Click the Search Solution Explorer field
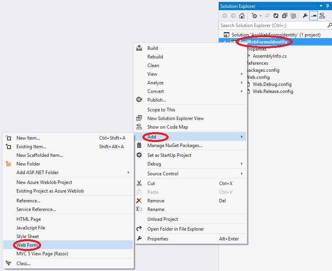Viewport: 332px width, 271px height. (273, 25)
